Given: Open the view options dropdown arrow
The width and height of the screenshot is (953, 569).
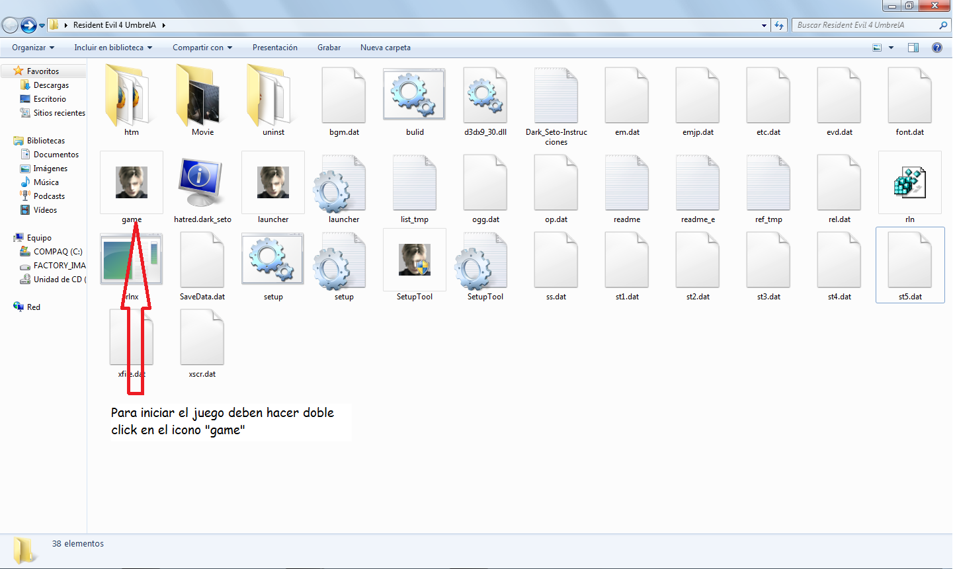Looking at the screenshot, I should 891,48.
